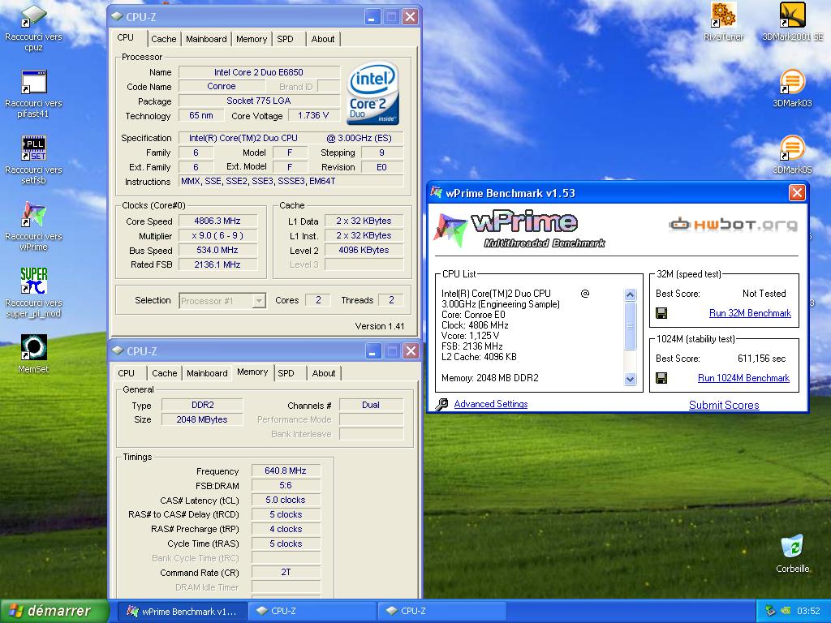Click the hwbot.org logo in wPrime
This screenshot has height=623, width=831.
point(733,225)
